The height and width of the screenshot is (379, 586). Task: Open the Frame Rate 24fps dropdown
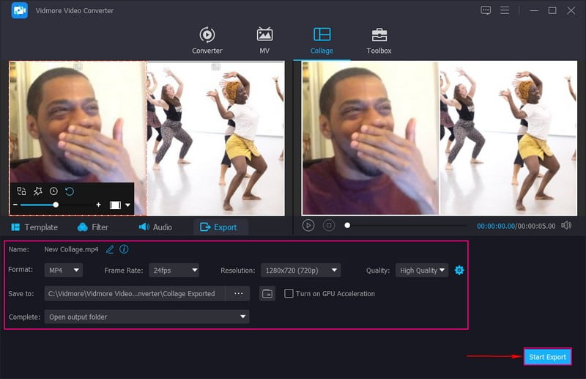click(174, 271)
